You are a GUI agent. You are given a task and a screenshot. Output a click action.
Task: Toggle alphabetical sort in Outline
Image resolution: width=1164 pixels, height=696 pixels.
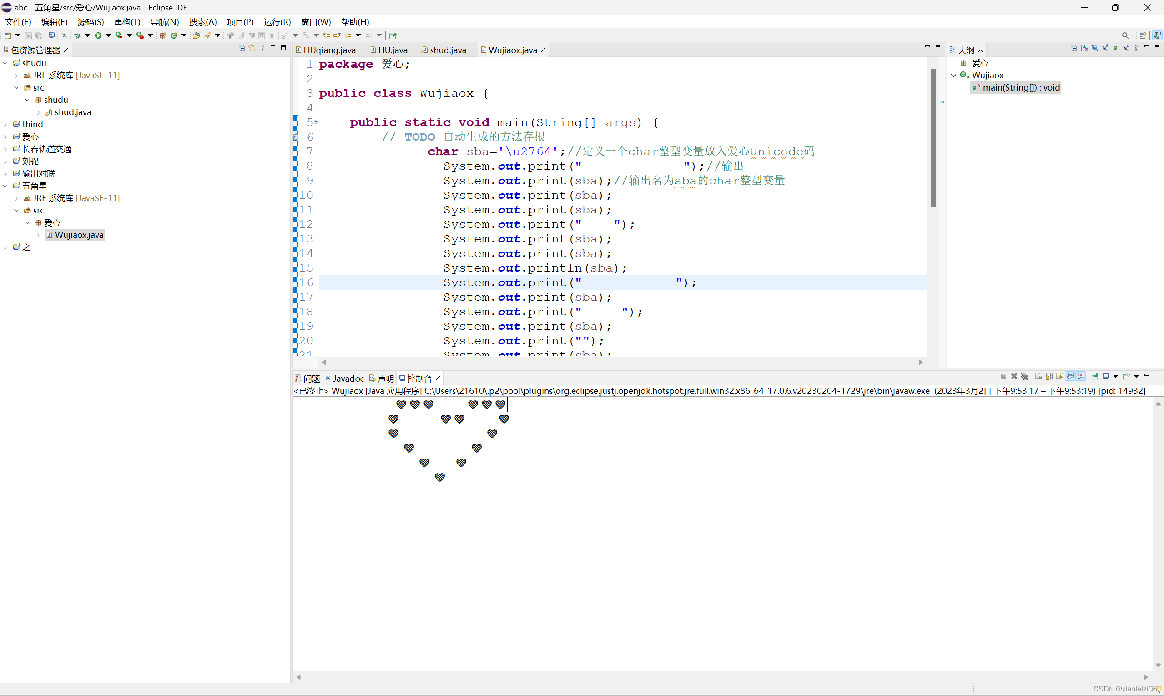click(1084, 48)
